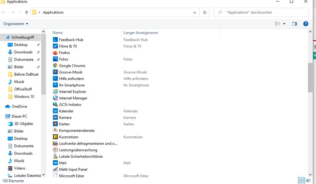
Task: Sort by Langer Anzeigename column header
Action: (x=141, y=33)
